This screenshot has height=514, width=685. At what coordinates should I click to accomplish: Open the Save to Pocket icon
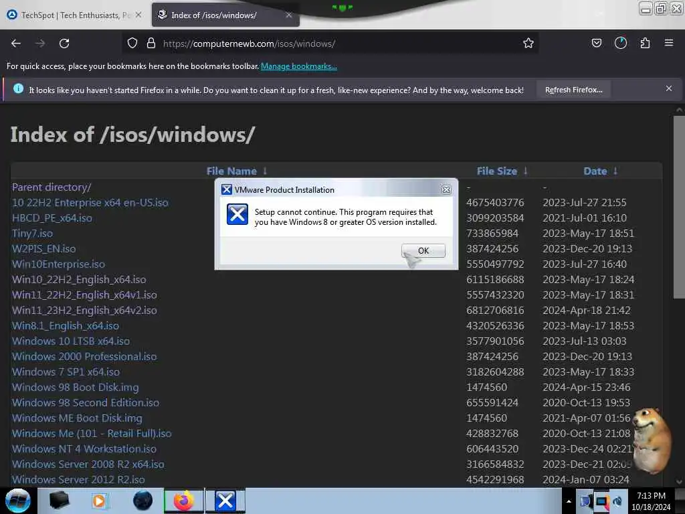tap(596, 44)
